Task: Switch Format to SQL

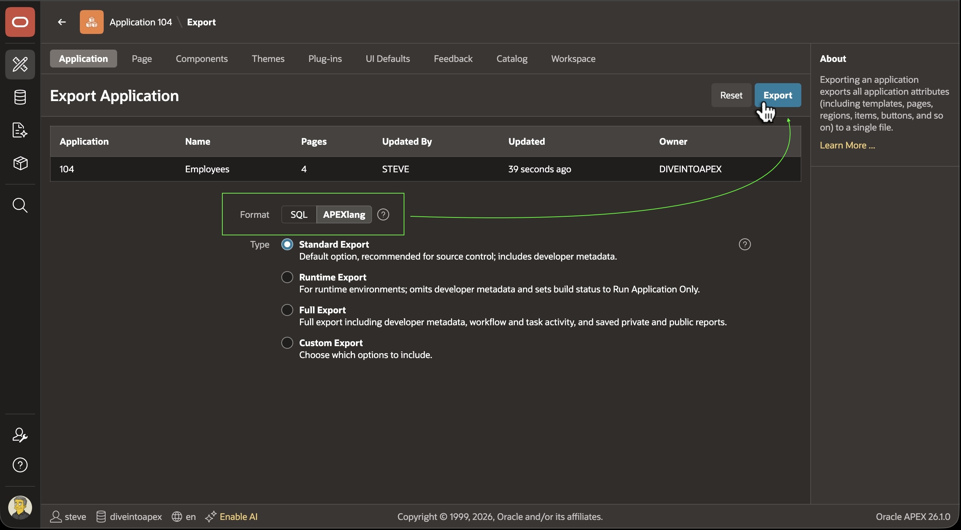Action: pyautogui.click(x=299, y=214)
